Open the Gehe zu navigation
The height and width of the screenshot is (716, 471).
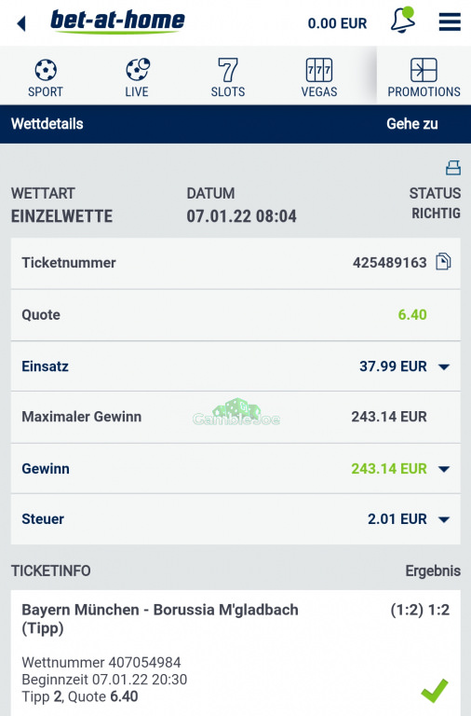tap(412, 124)
